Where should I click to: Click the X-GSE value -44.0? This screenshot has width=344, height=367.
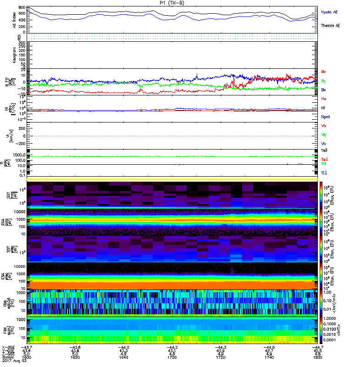(x=123, y=347)
